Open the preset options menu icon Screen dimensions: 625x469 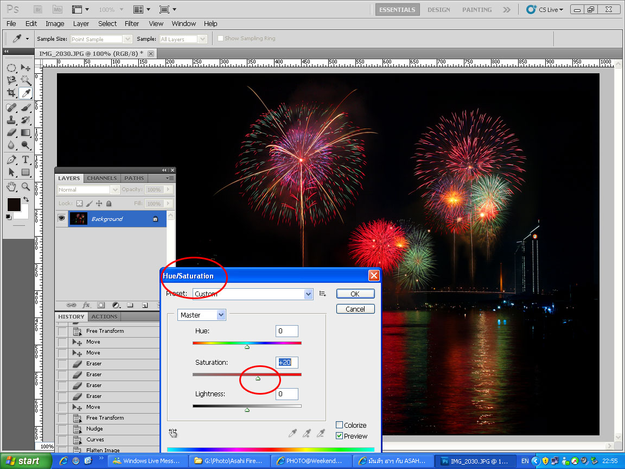coord(323,294)
